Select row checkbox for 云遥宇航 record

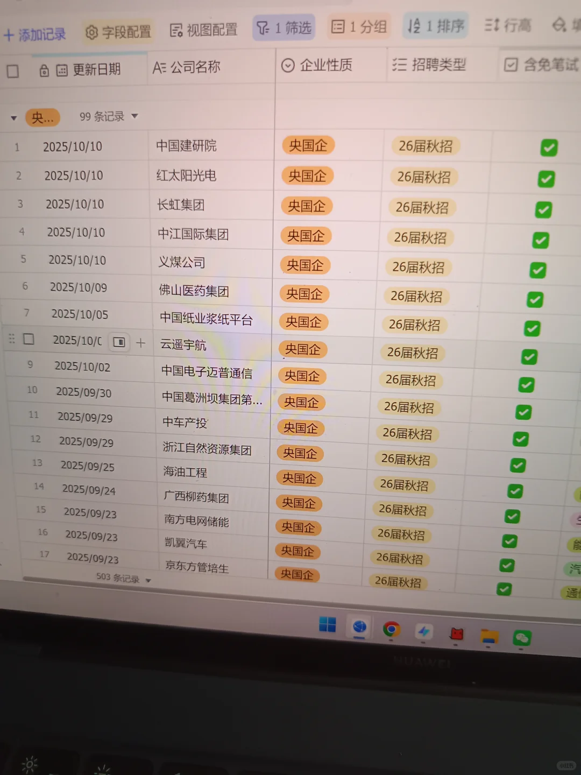pyautogui.click(x=29, y=339)
